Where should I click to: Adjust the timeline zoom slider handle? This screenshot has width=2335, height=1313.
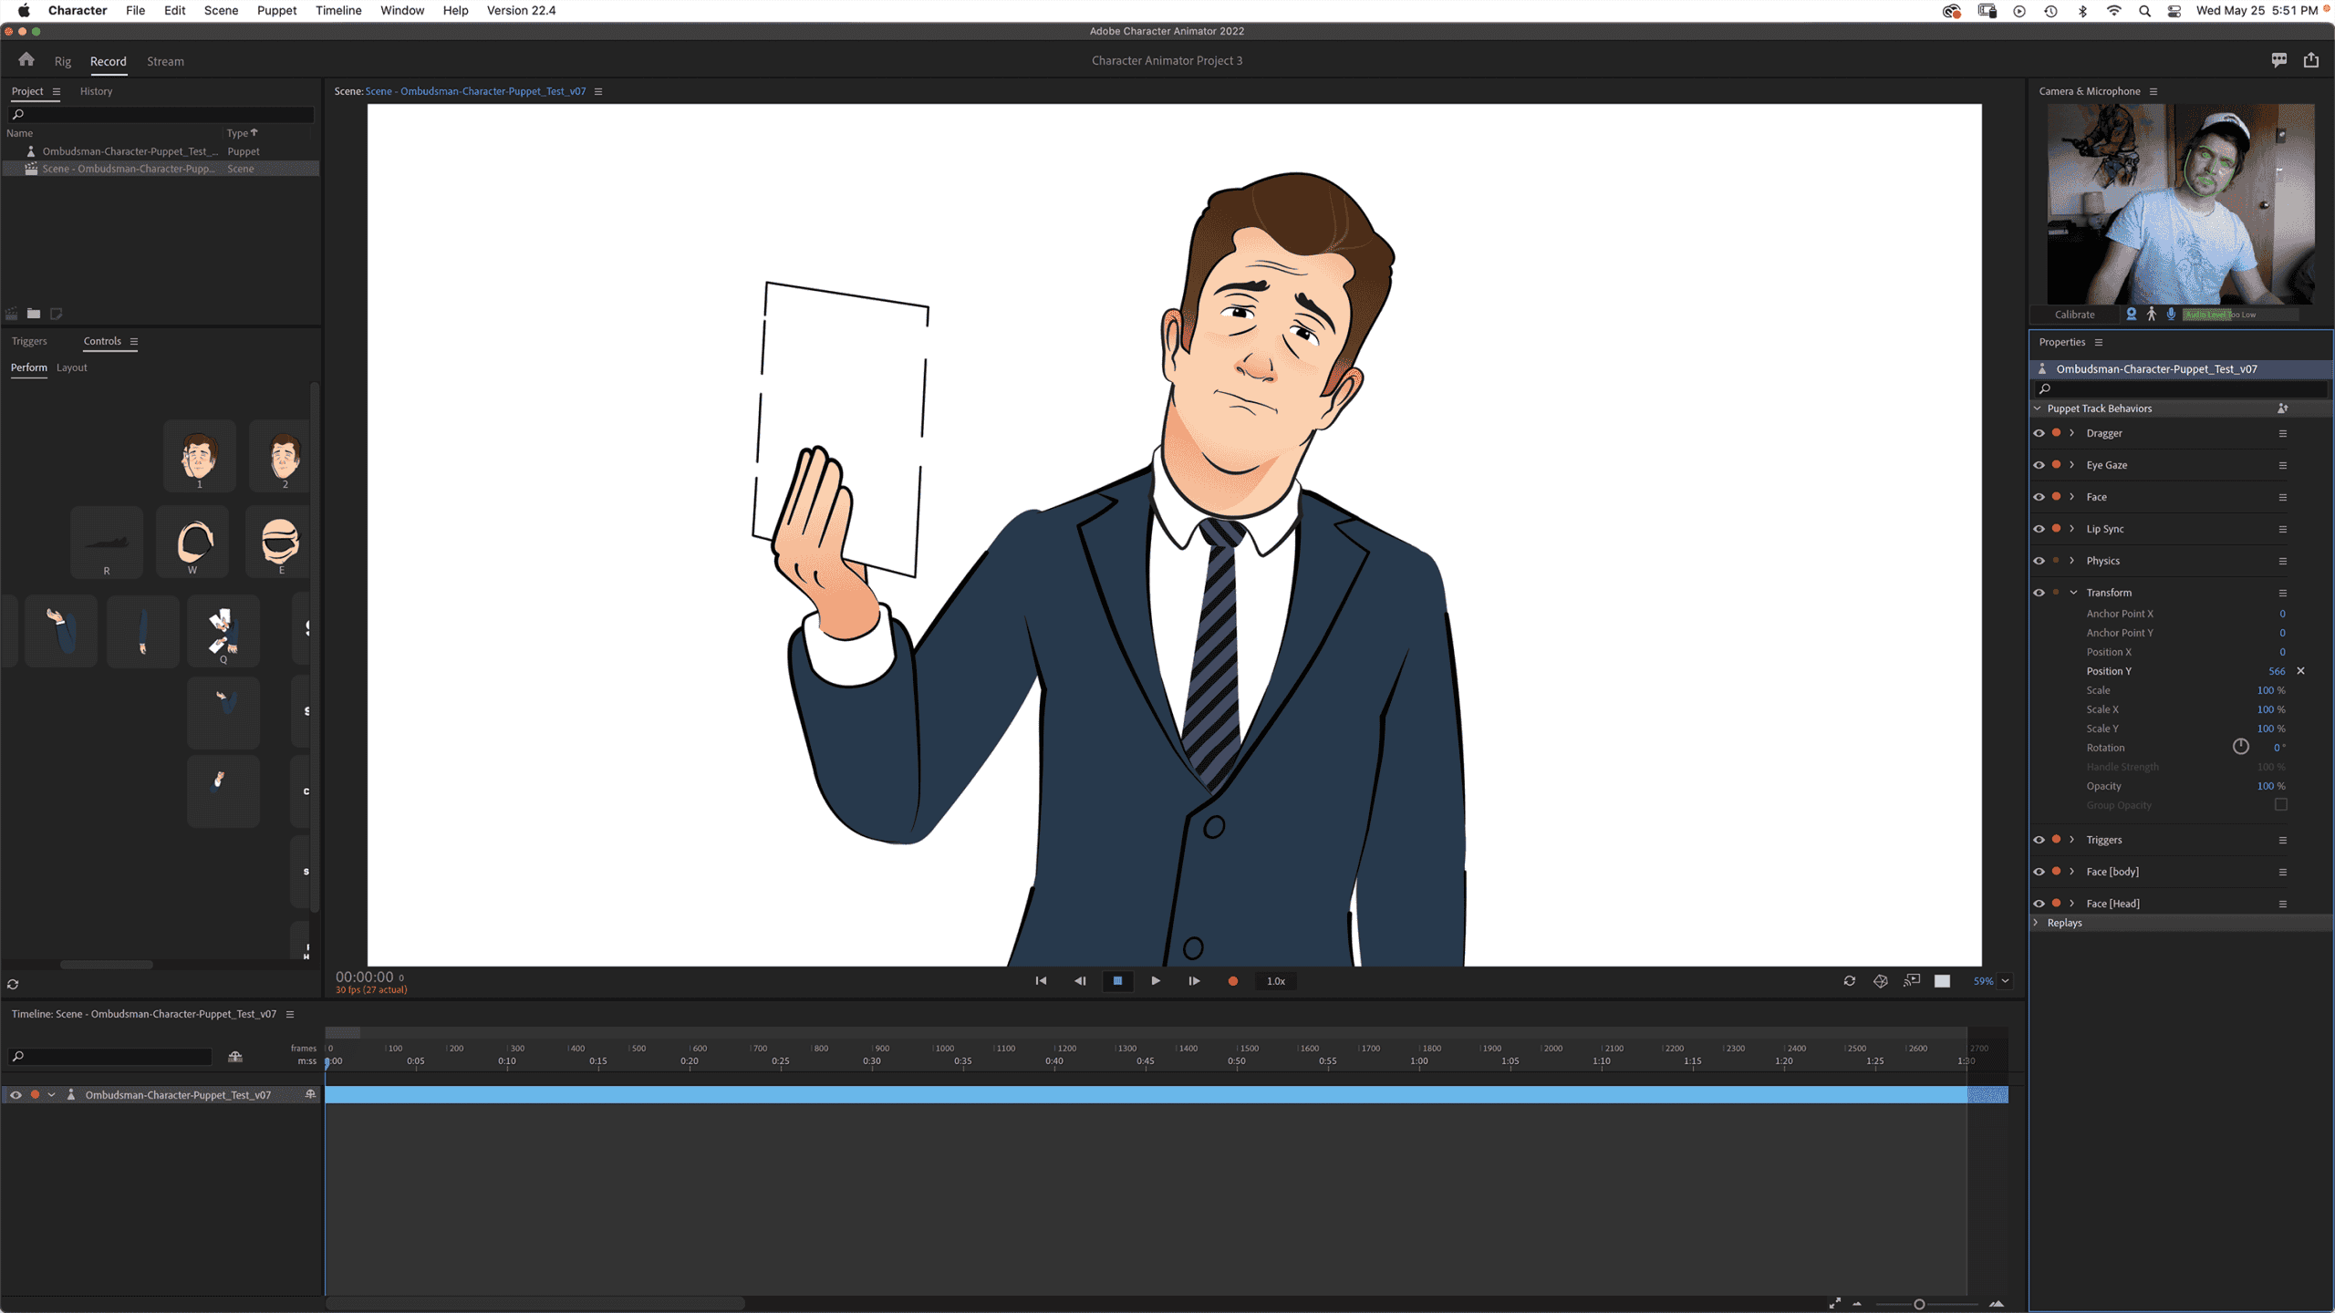tap(1919, 1304)
